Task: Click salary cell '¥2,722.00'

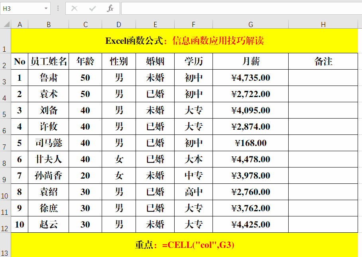Action: pyautogui.click(x=251, y=94)
